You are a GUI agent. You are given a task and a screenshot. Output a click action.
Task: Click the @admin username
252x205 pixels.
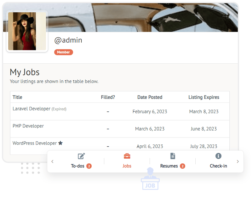[x=68, y=40]
